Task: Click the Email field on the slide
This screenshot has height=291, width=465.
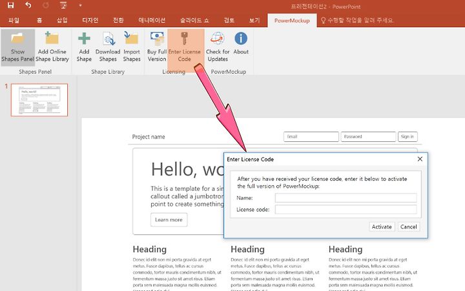Action: point(311,137)
